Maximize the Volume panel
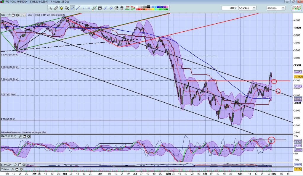This screenshot has width=303, height=176. click(17, 169)
